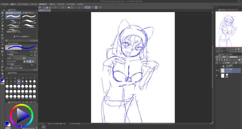Screen dimensions: 242x129
Task: Click the Clear circle icon in command bar
Action: [x=63, y=7]
